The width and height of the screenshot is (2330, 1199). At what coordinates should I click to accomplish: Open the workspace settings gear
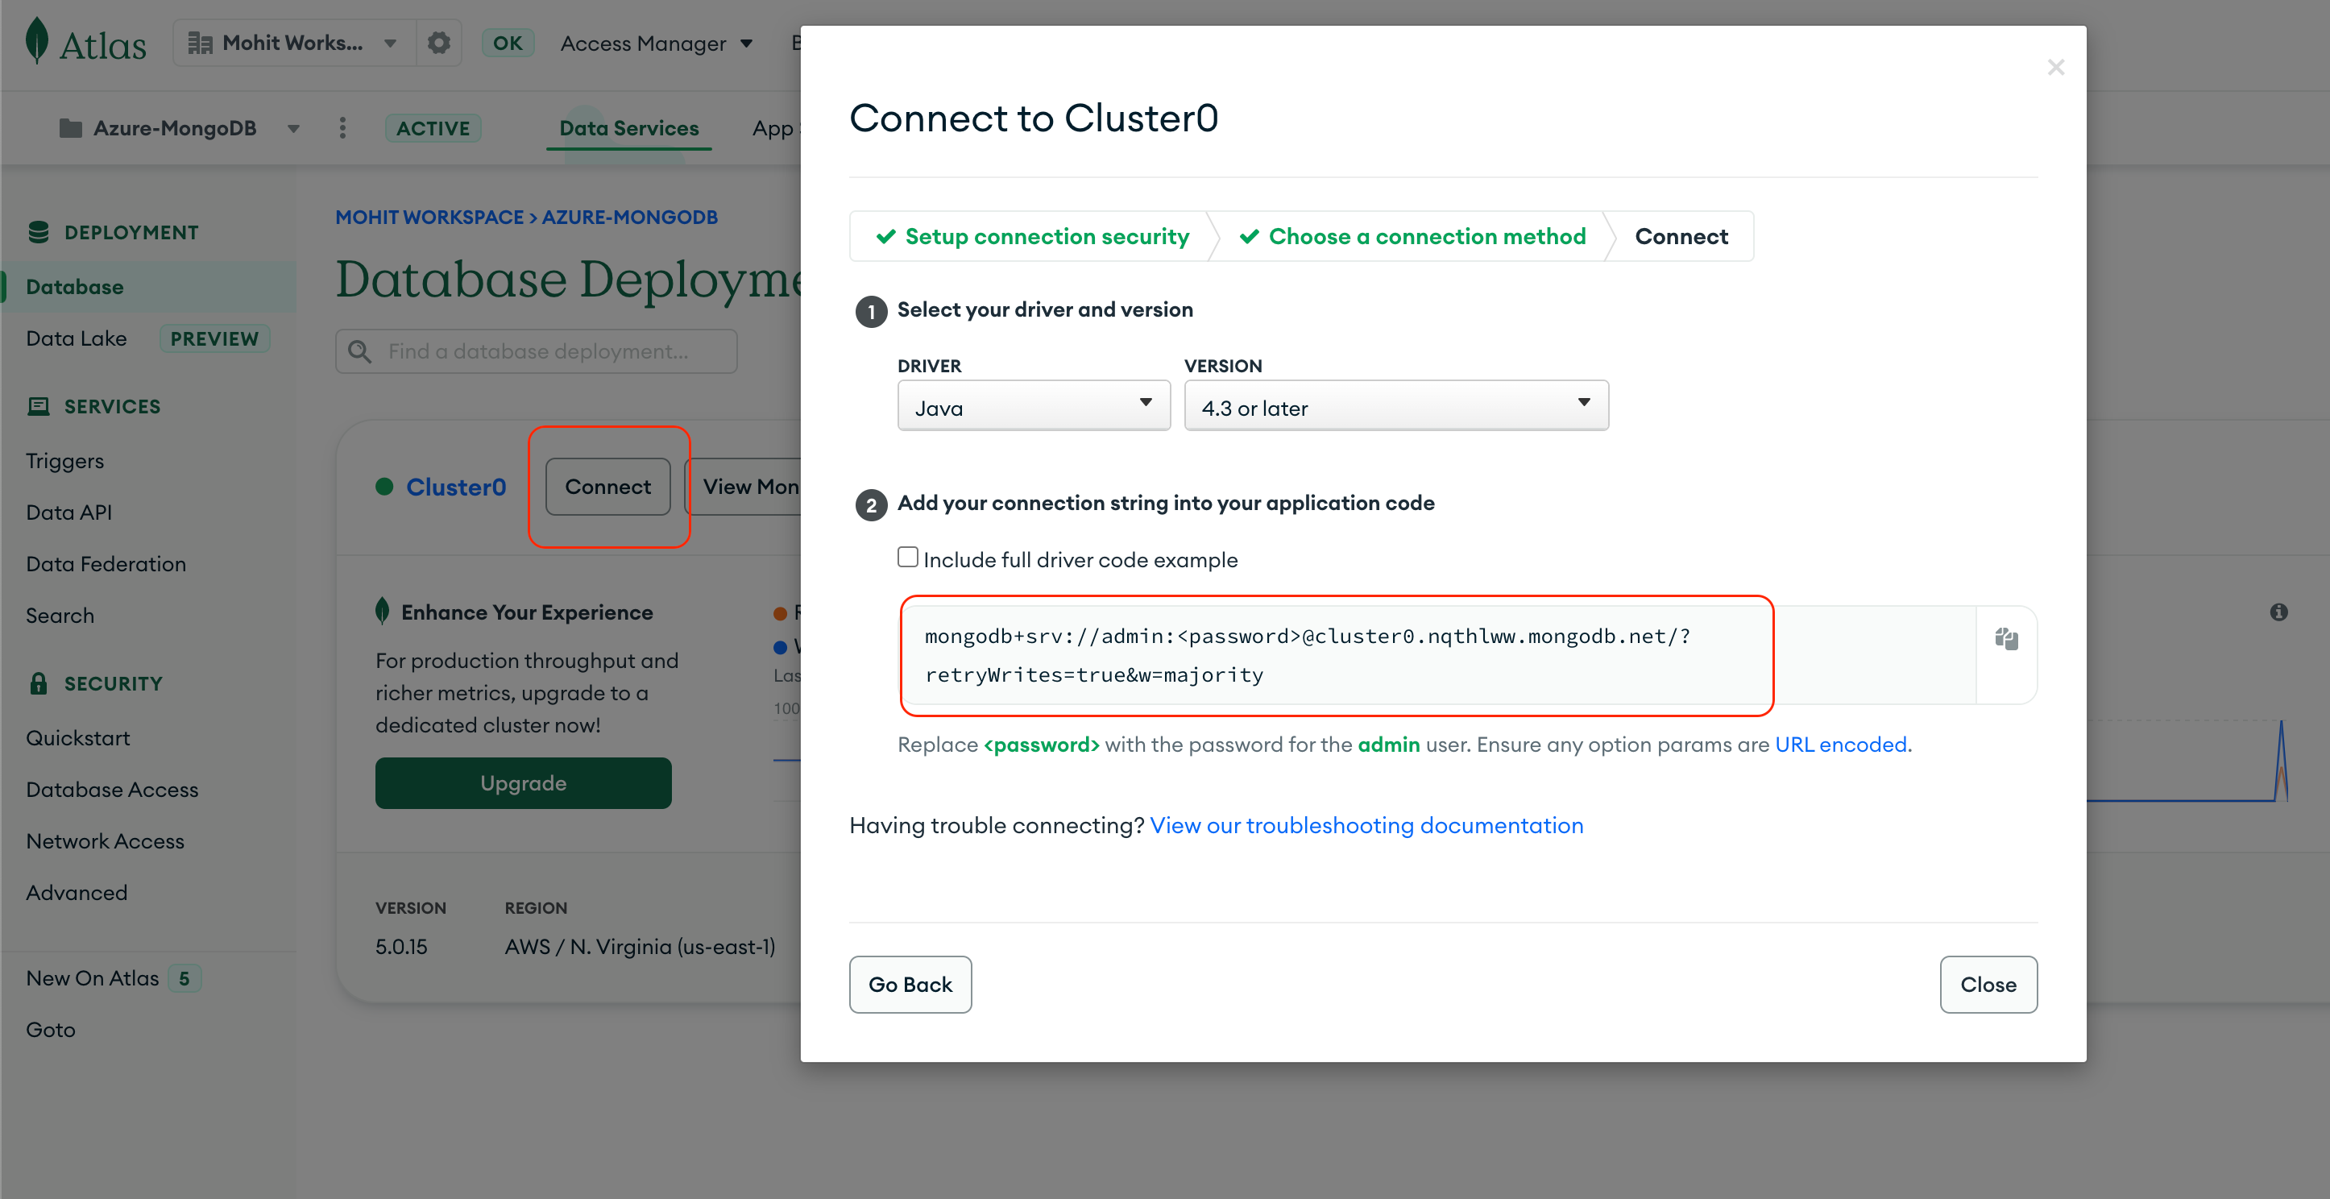coord(440,42)
